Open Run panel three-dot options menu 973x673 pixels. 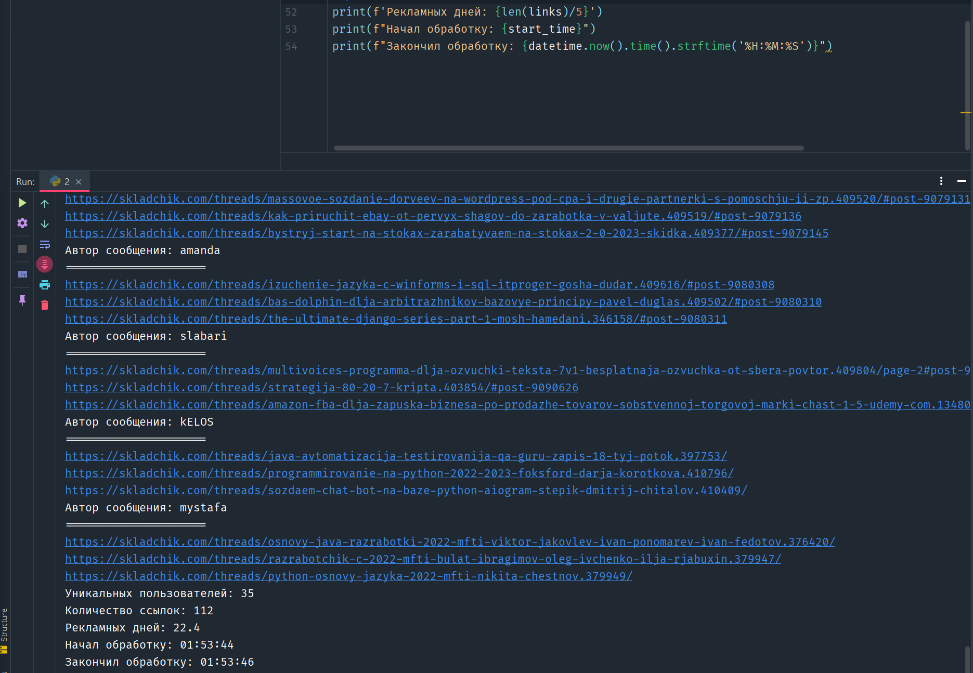[x=941, y=181]
